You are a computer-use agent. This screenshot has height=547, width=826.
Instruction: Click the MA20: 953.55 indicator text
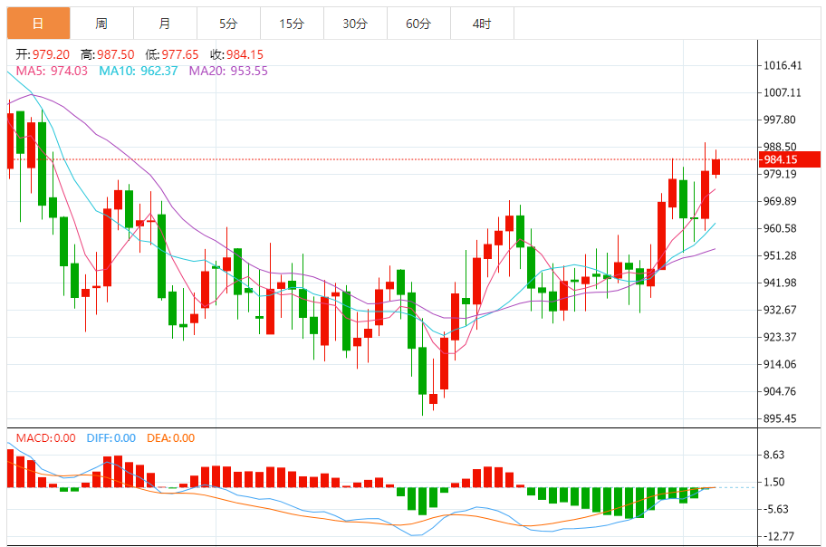click(228, 72)
